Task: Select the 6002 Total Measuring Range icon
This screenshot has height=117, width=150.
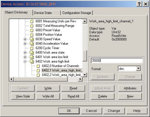Action: click(x=32, y=26)
